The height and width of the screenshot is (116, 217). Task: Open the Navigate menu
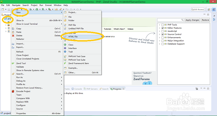pos(16,5)
